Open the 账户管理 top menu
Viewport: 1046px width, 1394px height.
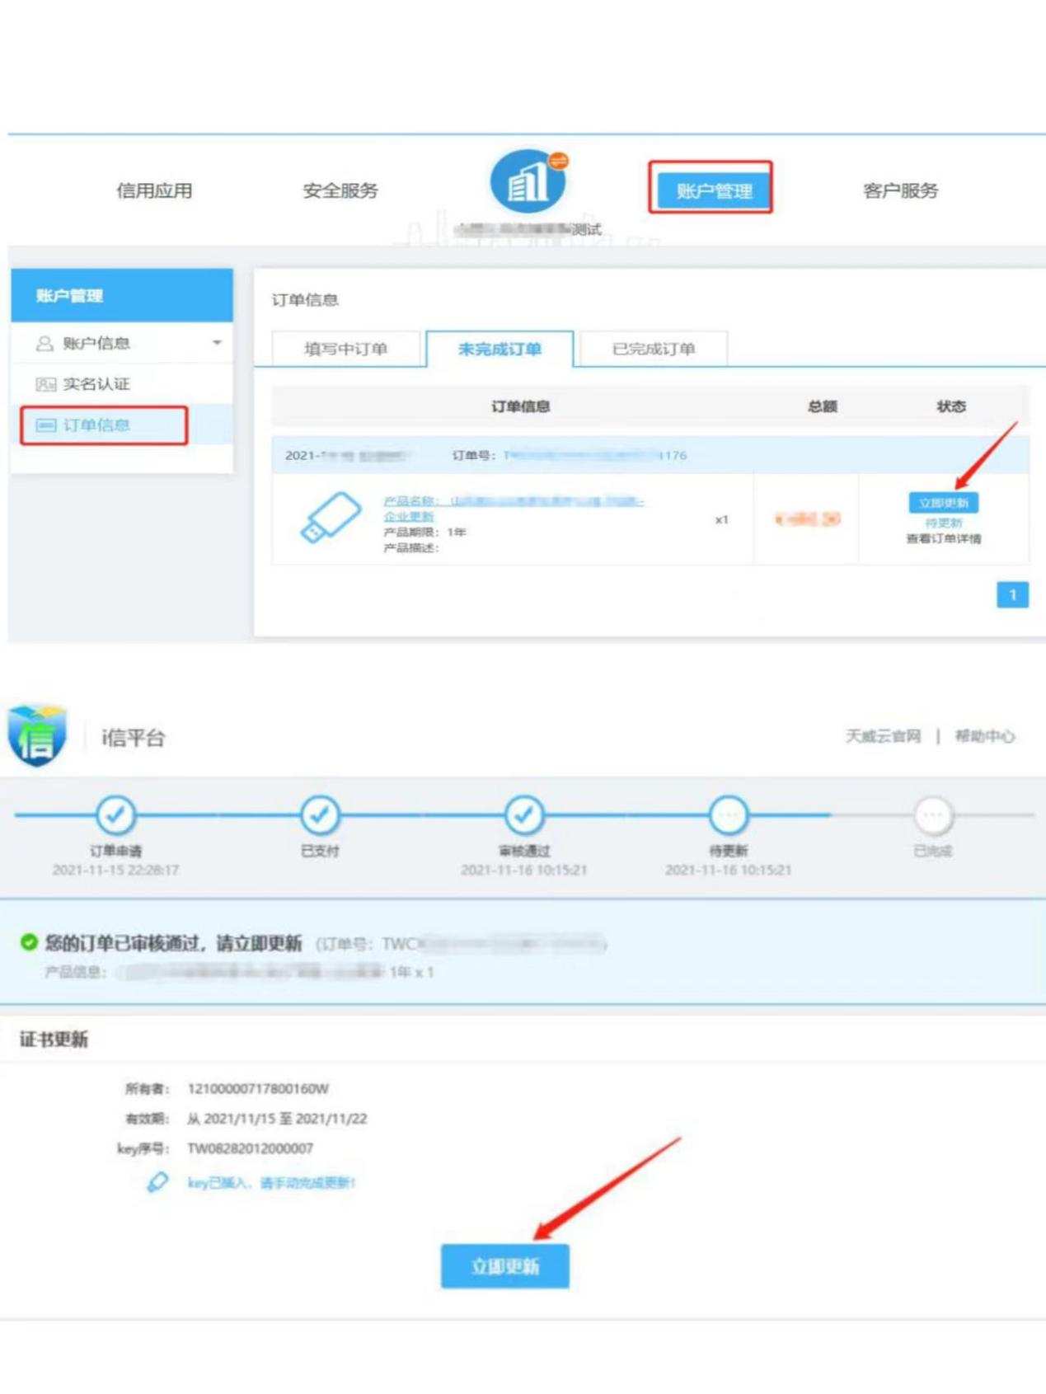(x=711, y=190)
